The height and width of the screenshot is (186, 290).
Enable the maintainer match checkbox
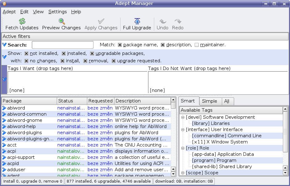coord(197,45)
